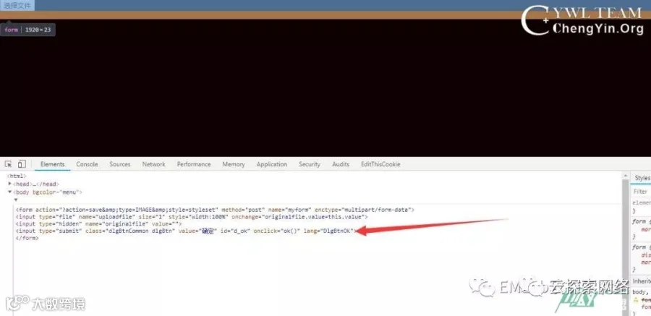Select the <html> node
This screenshot has width=651, height=316.
(x=17, y=176)
